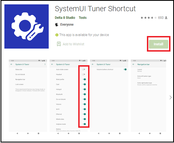Toggle the Hotspot switch
Screen dimensions: 174x143
[x=84, y=89]
